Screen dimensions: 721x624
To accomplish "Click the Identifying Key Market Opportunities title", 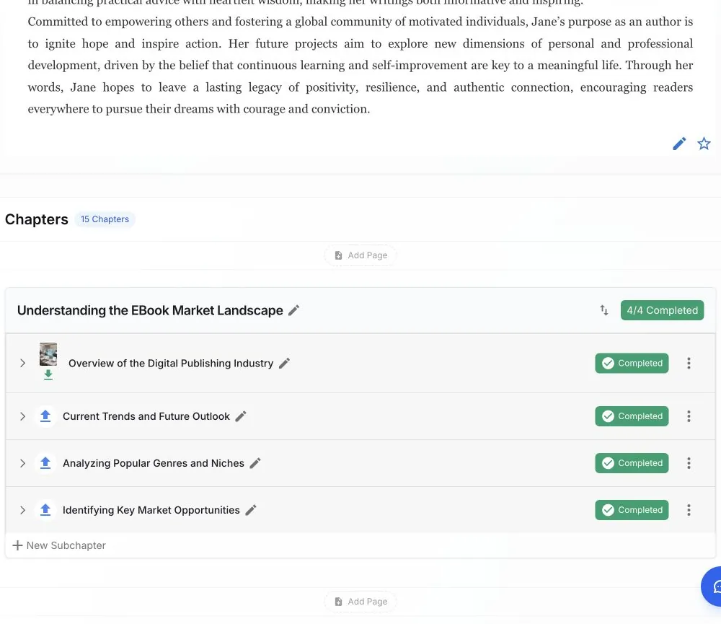I will click(151, 510).
